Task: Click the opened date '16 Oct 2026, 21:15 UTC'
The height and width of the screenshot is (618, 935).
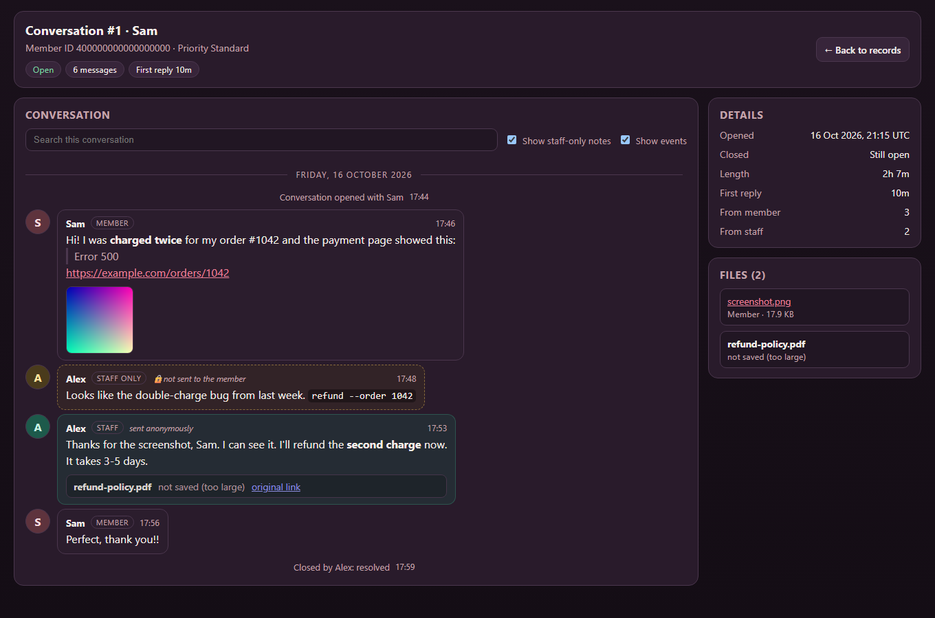Action: tap(860, 135)
